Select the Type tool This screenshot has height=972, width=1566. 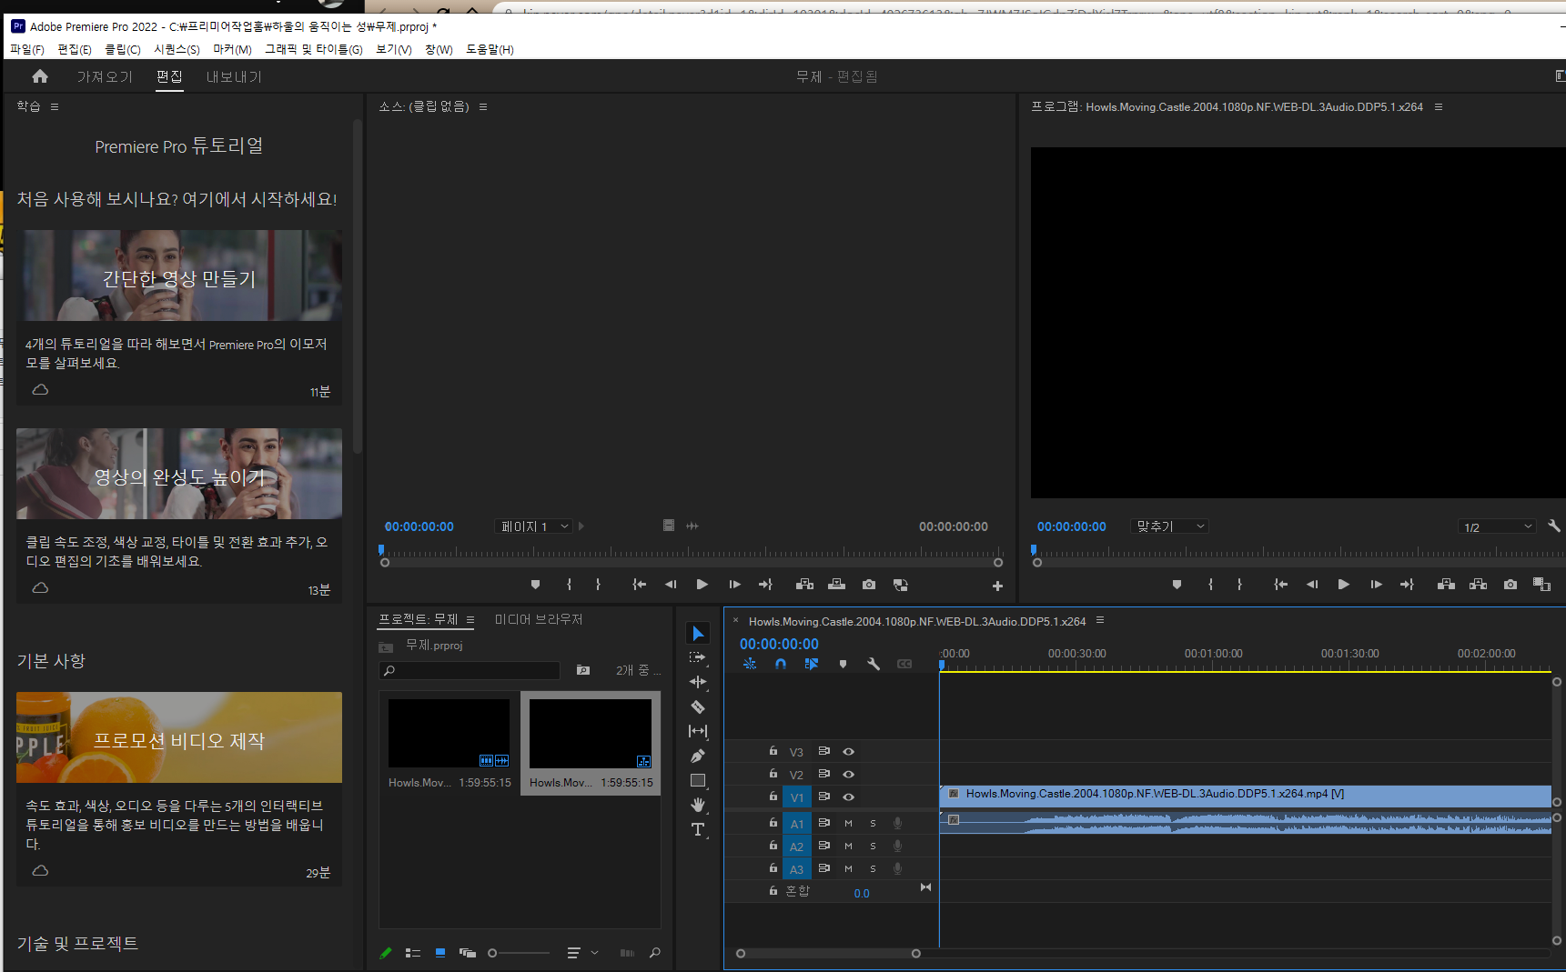coord(698,829)
